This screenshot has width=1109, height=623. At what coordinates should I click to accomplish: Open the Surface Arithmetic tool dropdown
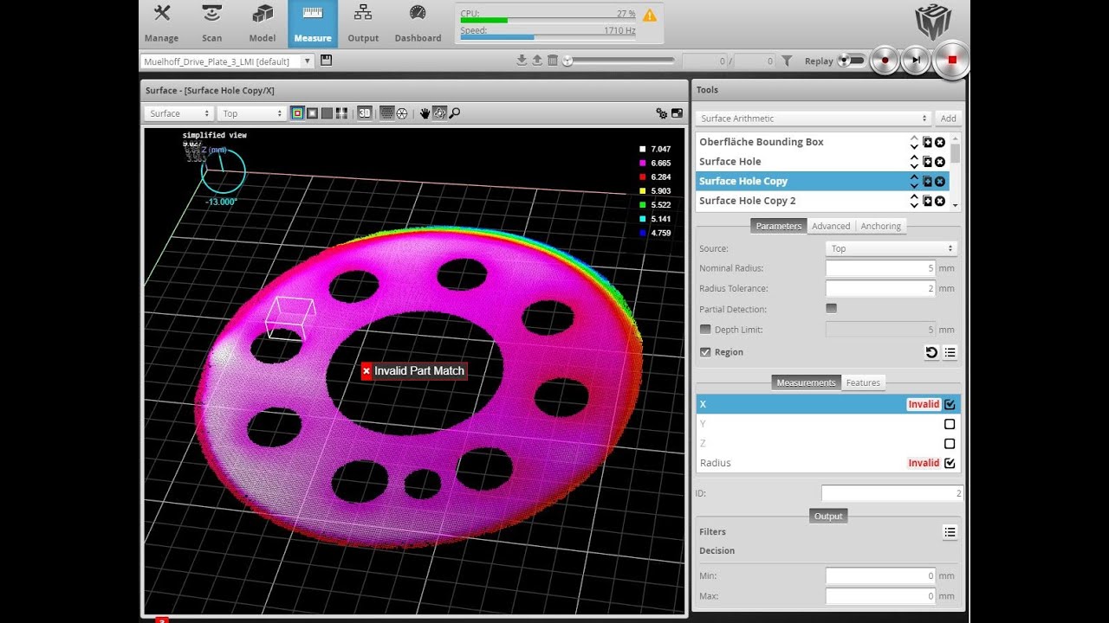(814, 119)
